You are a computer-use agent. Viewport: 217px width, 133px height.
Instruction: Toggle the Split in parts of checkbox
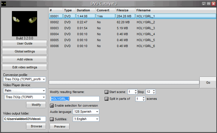(107, 99)
